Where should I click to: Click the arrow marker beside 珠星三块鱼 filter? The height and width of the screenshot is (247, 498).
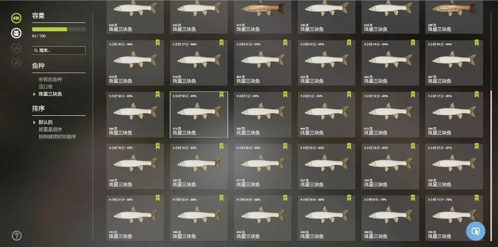pos(34,94)
